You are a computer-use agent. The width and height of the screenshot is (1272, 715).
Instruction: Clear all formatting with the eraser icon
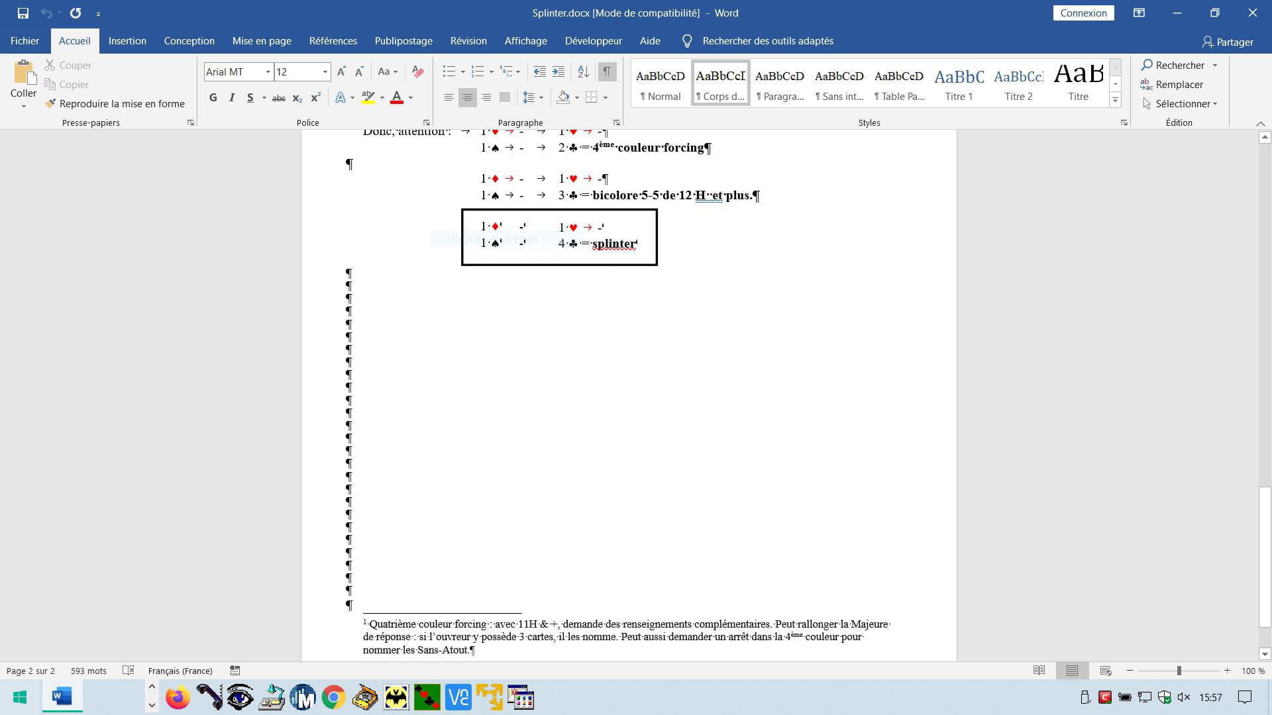pos(418,71)
